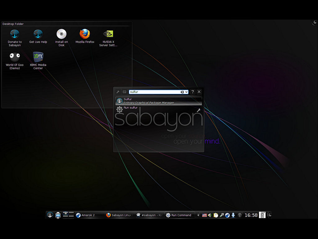Switch keyboard layout via the US flag icon

[204, 215]
